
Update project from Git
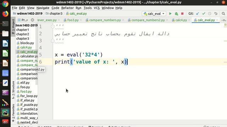(x=198, y=14)
